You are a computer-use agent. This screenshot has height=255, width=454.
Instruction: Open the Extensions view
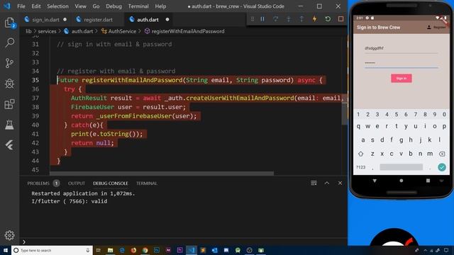[x=9, y=104]
